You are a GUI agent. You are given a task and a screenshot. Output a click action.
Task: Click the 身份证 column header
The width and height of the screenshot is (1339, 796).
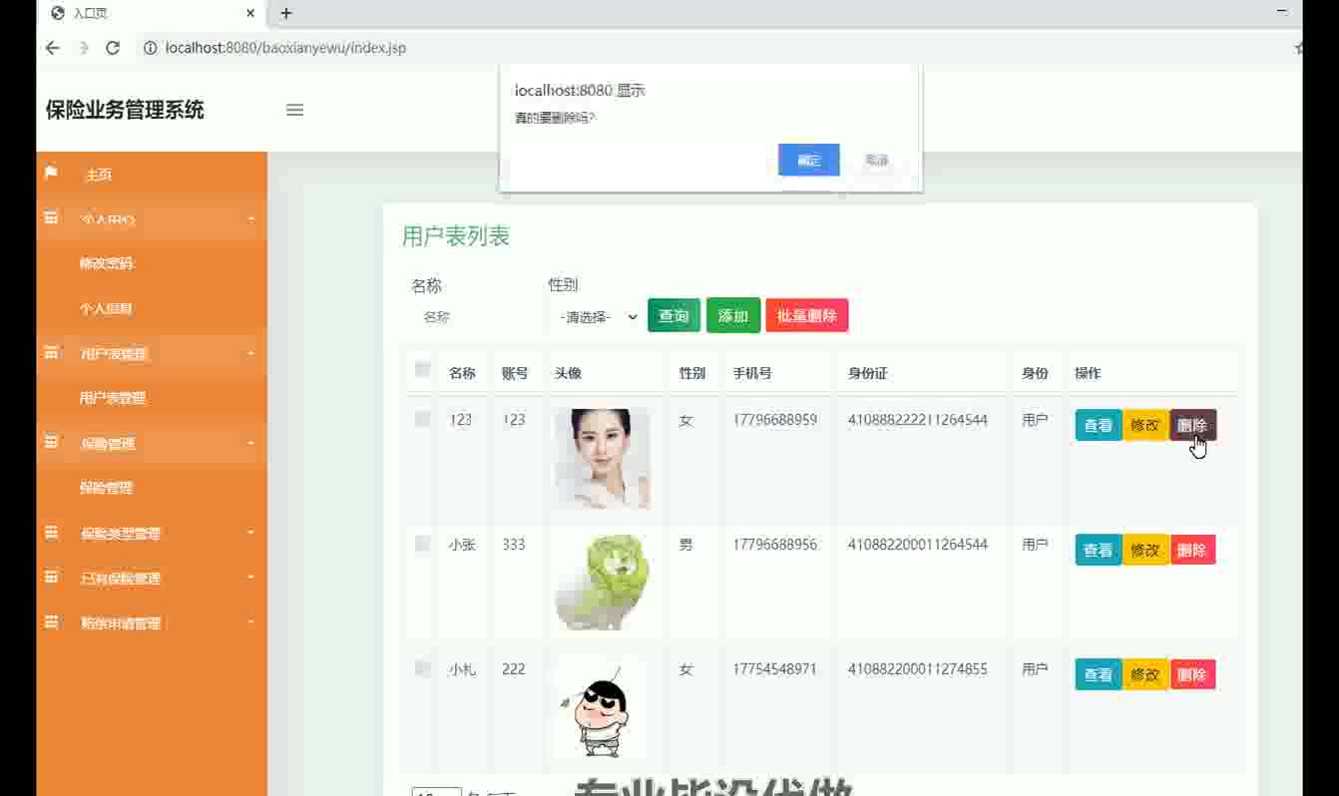tap(868, 373)
